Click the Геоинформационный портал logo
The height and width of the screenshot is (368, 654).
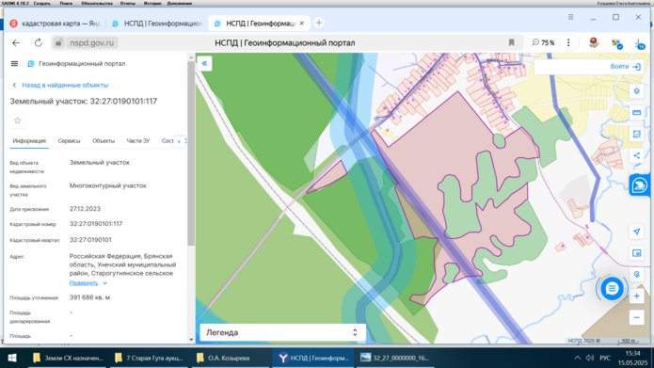pos(31,63)
